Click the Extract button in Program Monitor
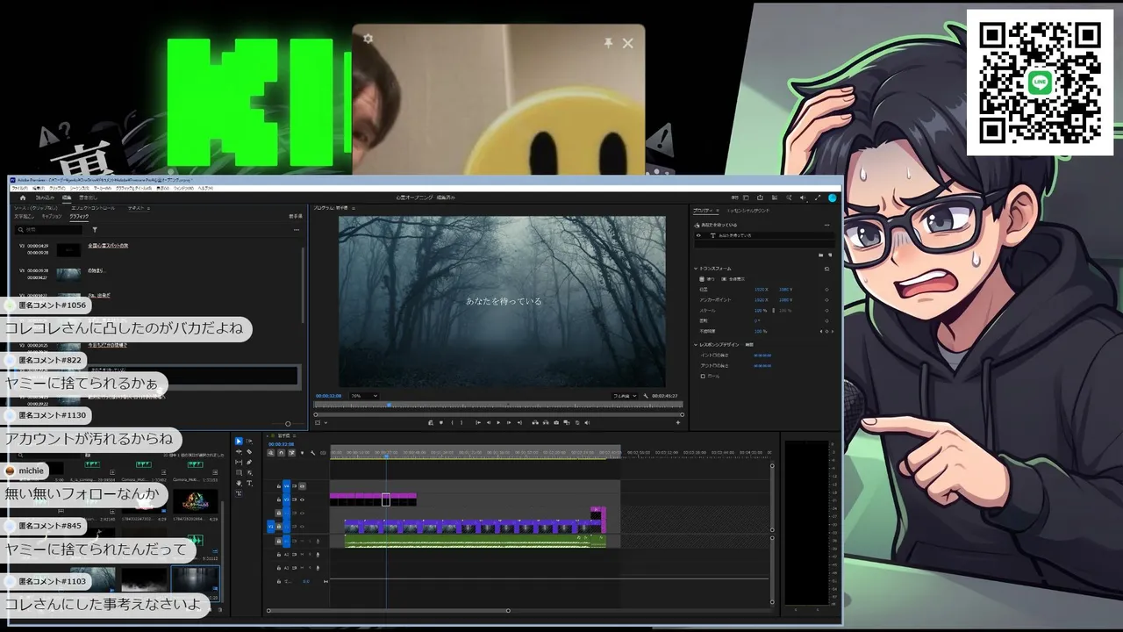1123x632 pixels. coord(545,422)
